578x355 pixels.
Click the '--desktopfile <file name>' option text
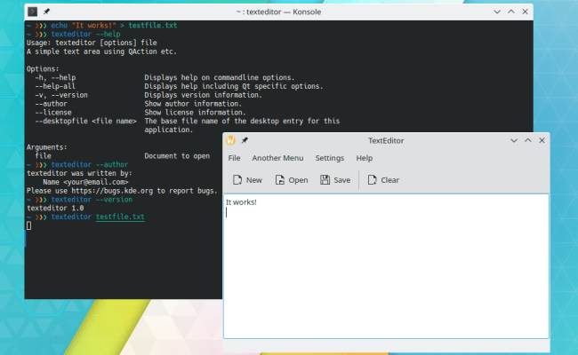coord(85,121)
